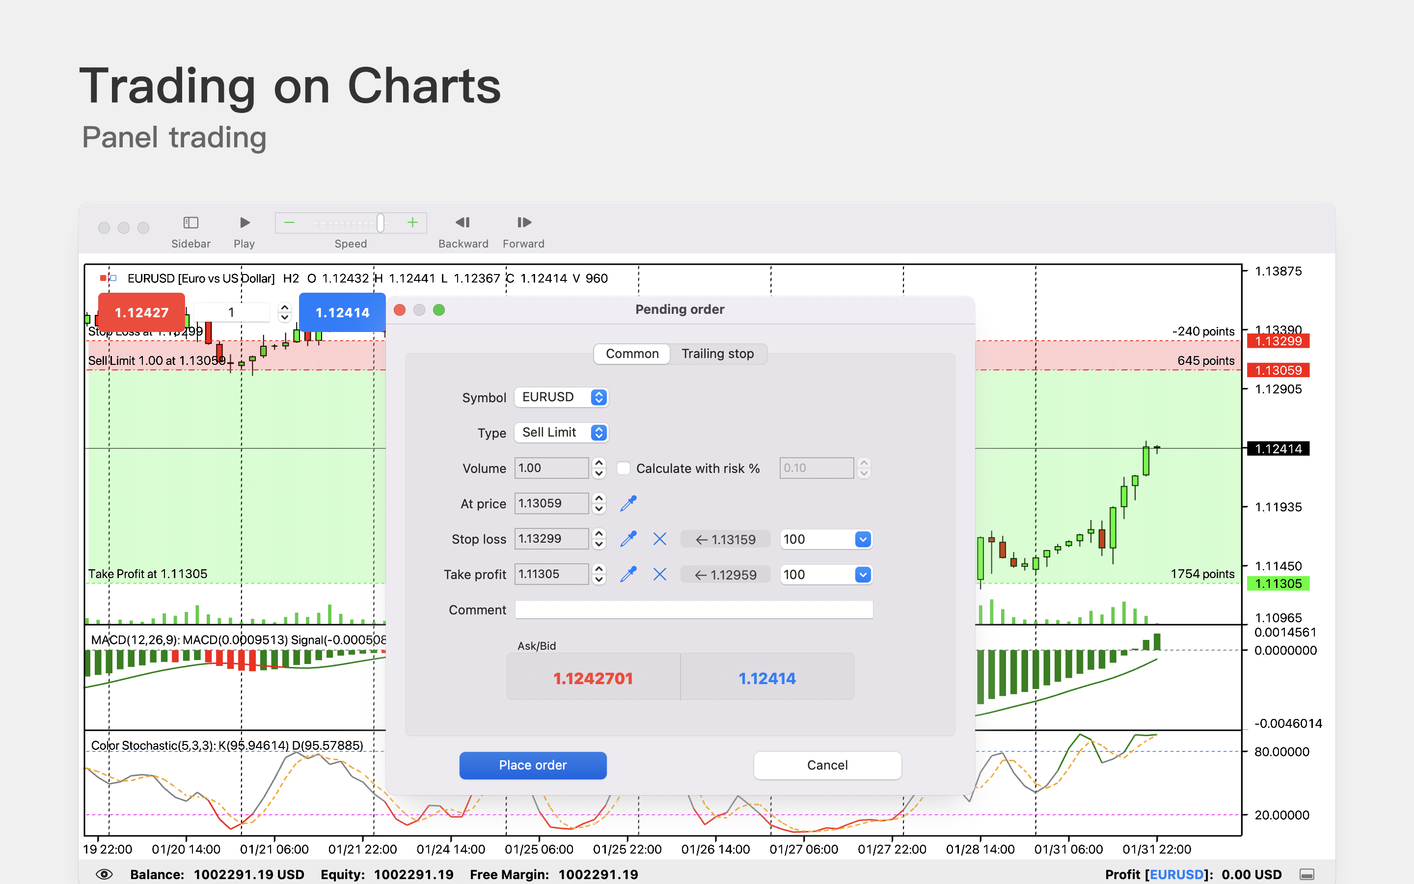
Task: Click the Place order button
Action: tap(533, 765)
